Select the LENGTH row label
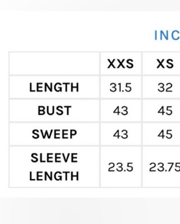180x224 pixels. pos(54,87)
